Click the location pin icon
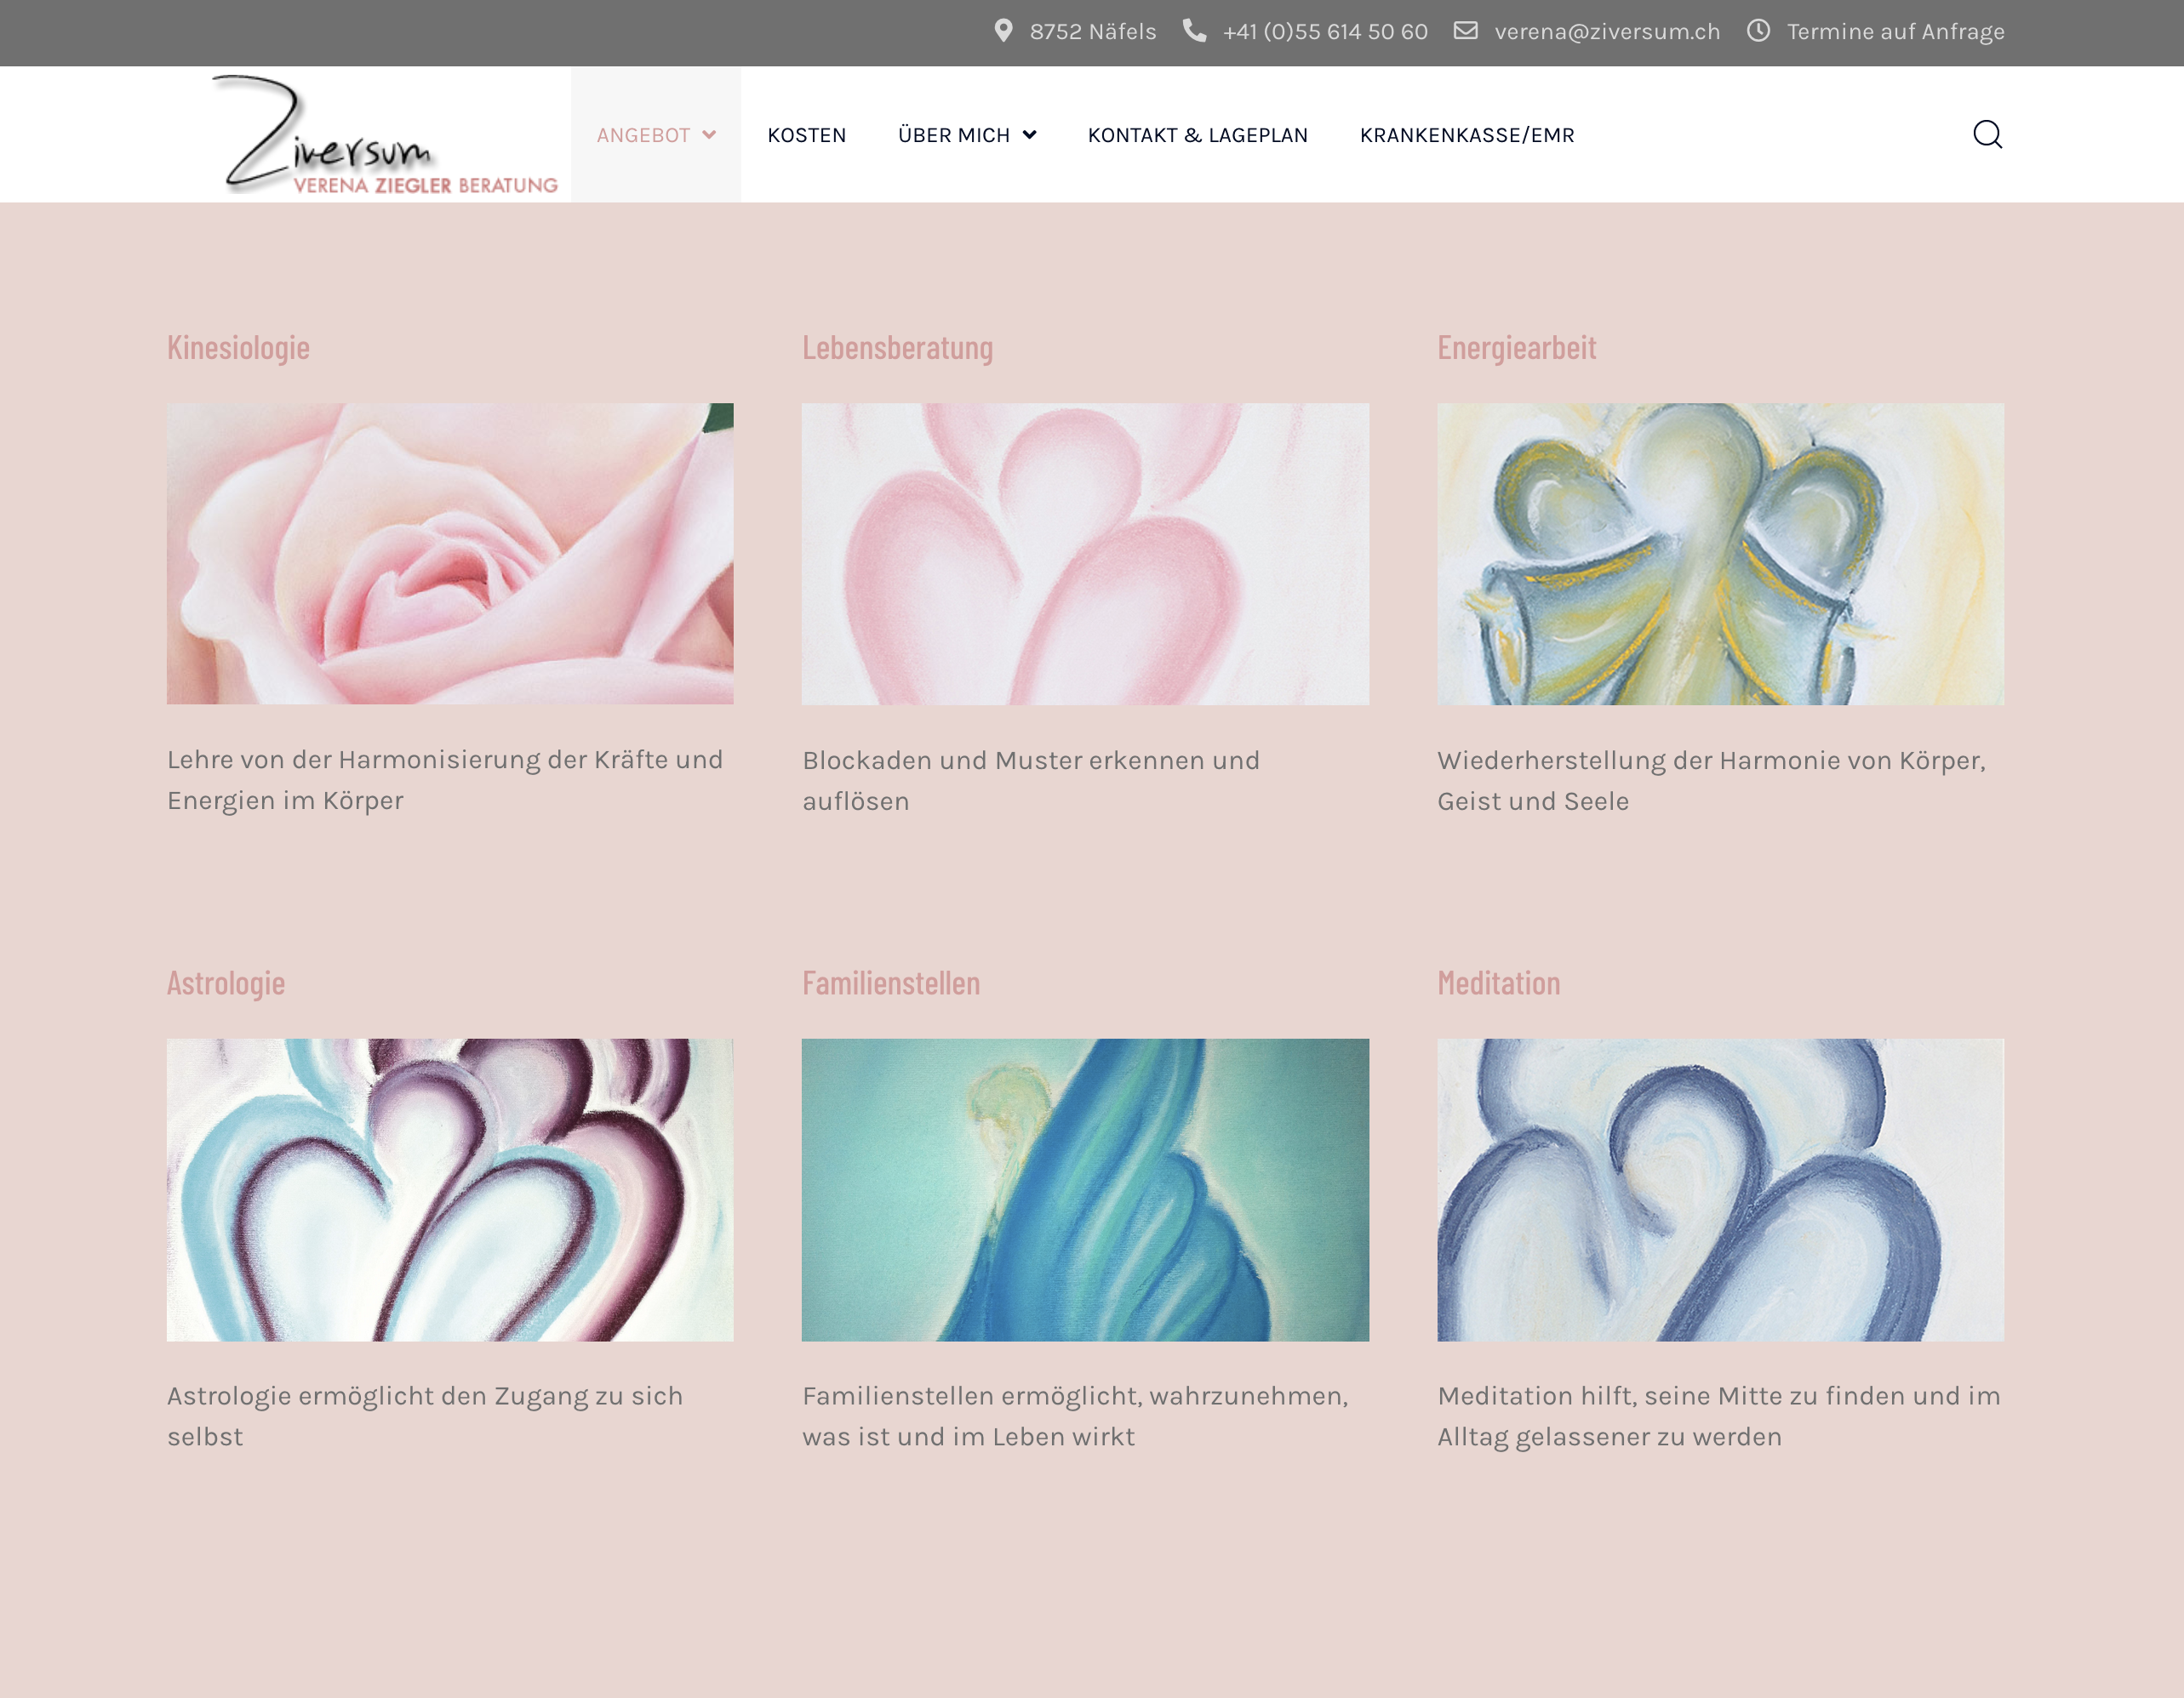The image size is (2184, 1698). 1003,31
